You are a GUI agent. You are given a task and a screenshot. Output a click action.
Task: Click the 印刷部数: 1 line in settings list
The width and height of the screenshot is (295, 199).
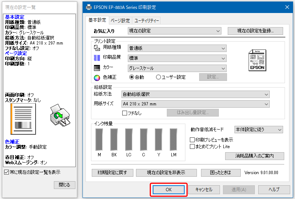pyautogui.click(x=17, y=63)
